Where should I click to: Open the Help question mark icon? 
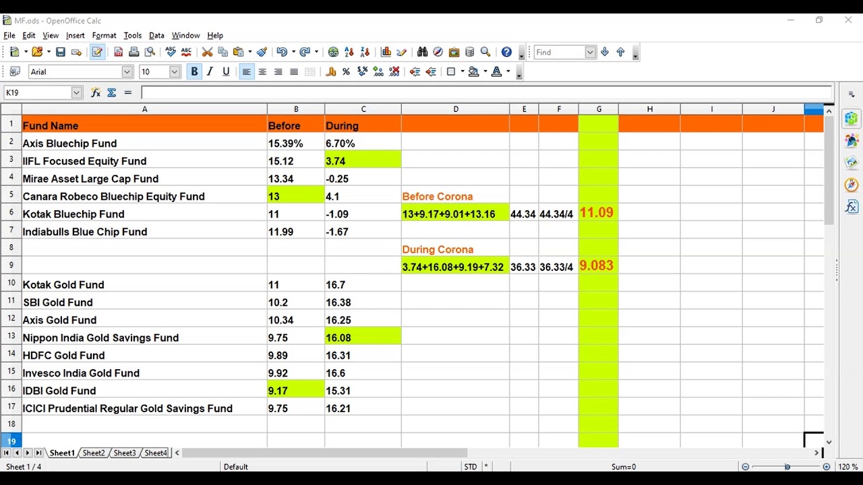point(506,52)
